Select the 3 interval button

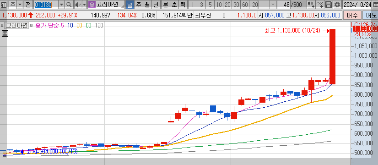(201, 4)
